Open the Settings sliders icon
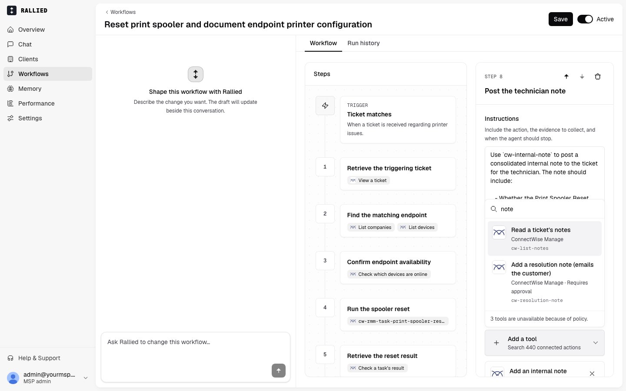 point(10,118)
